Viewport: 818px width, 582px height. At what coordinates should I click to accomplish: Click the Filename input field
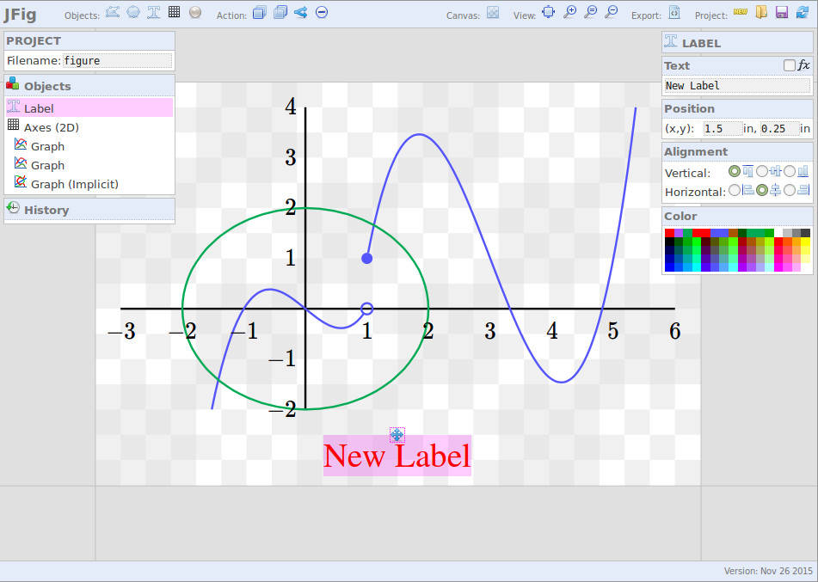[x=117, y=61]
